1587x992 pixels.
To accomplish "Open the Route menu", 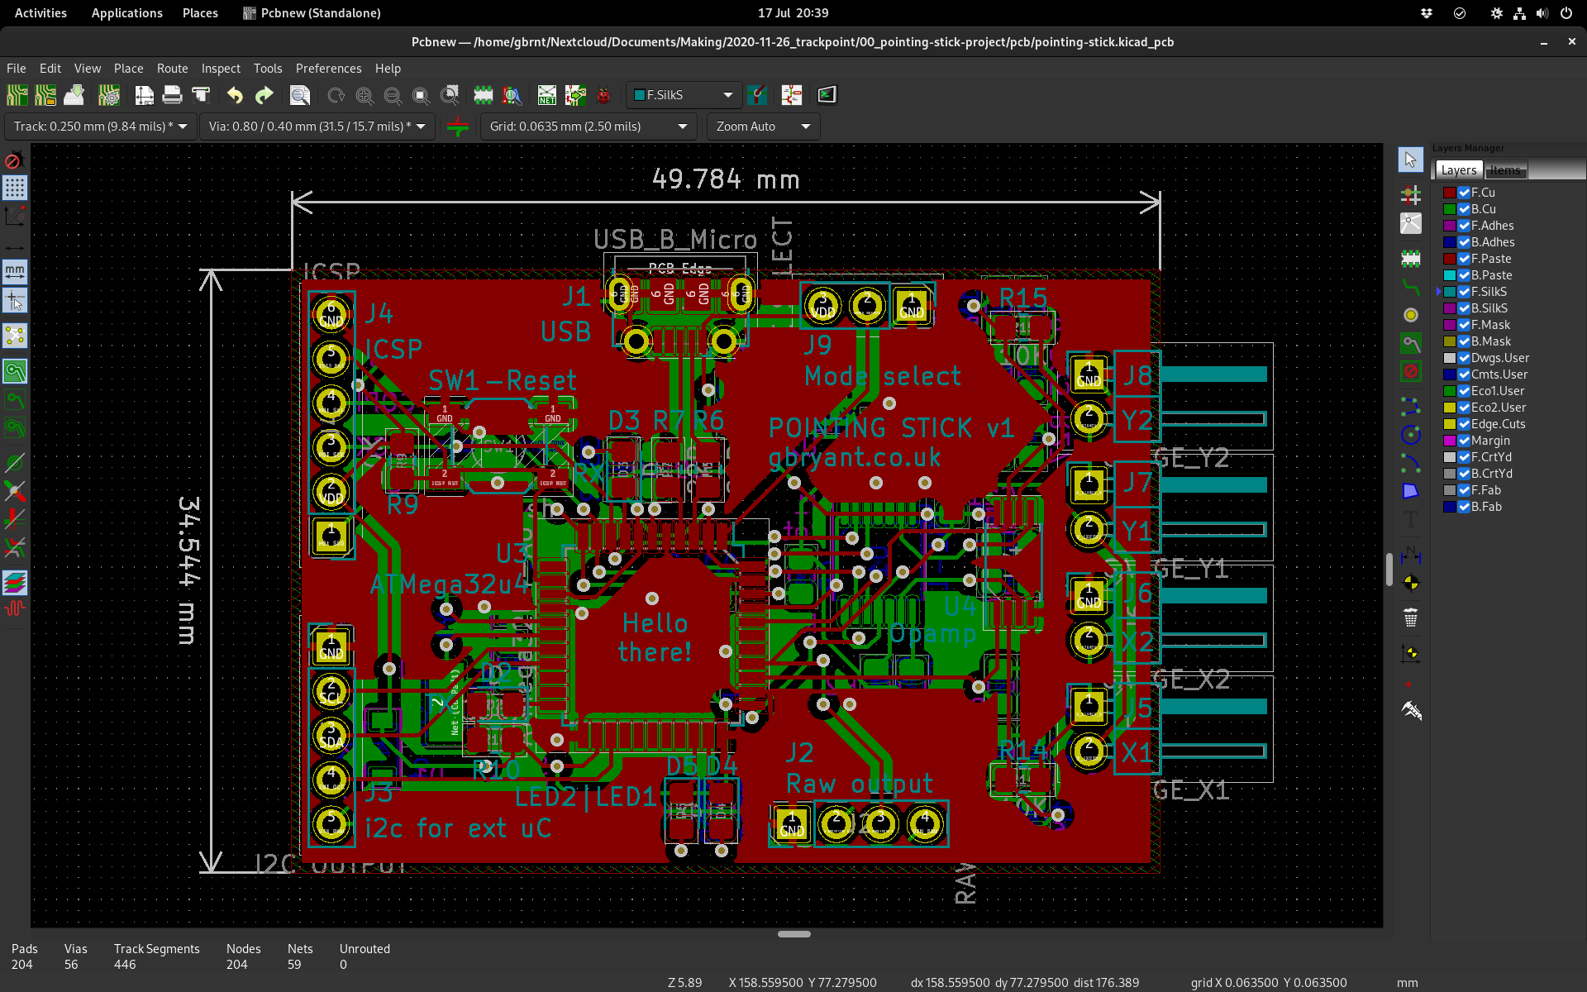I will tap(172, 69).
